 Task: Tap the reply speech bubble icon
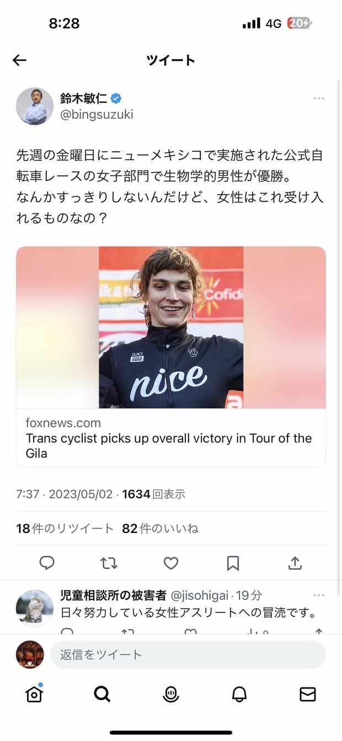coord(47,562)
